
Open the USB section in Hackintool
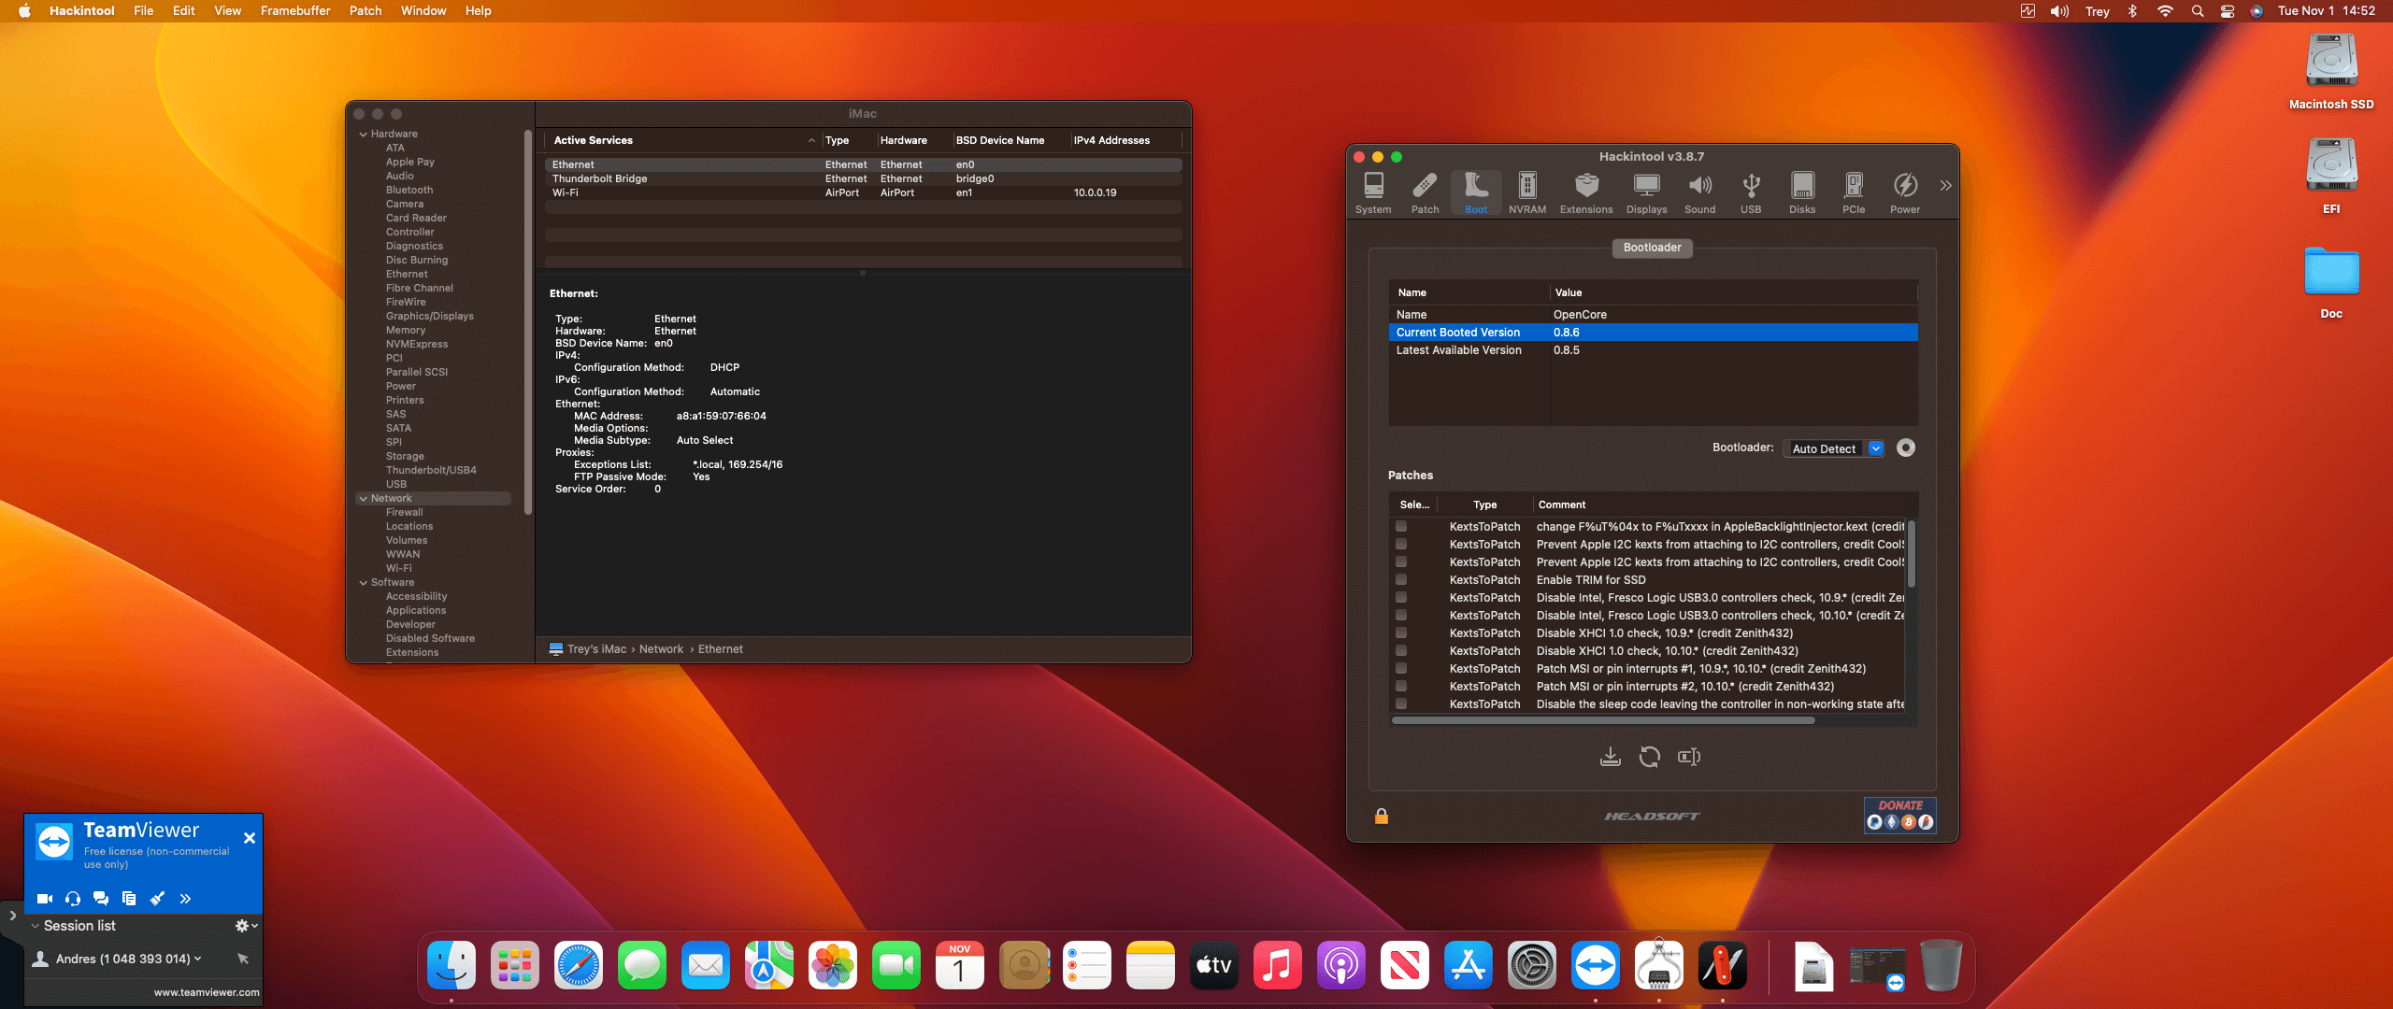click(1751, 193)
